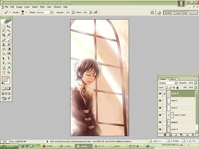Switch to Standard editing mode

pyautogui.click(x=4, y=88)
